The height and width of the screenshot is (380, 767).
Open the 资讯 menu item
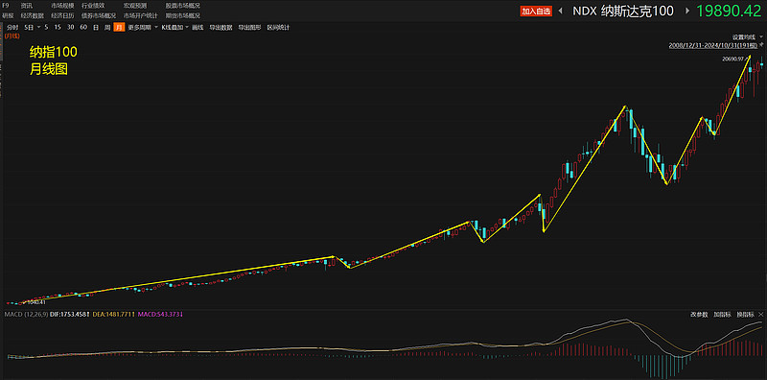coord(27,6)
